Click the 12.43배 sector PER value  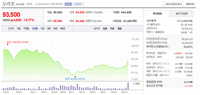click(x=188, y=82)
